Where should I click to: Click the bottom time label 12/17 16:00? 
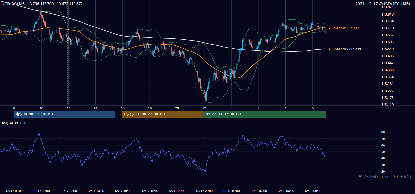tap(122, 191)
